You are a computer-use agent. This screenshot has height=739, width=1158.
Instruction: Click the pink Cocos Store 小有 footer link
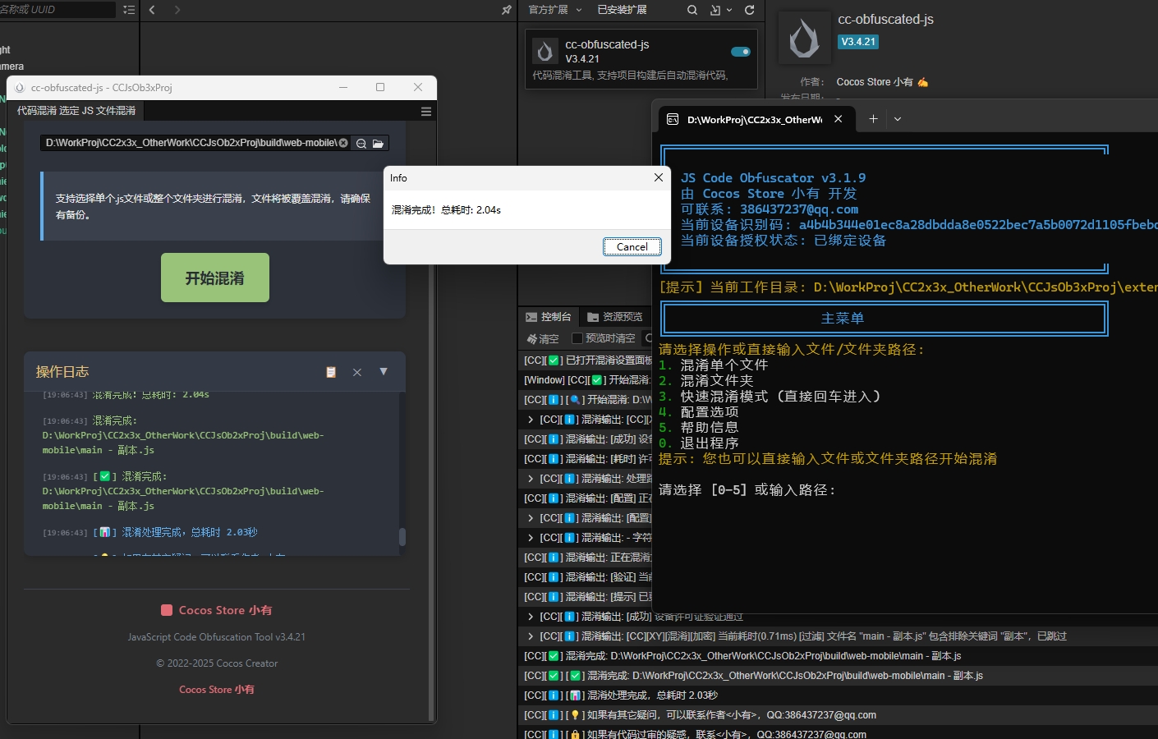217,690
